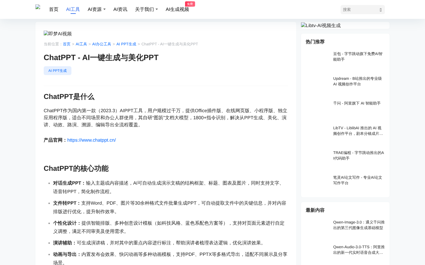Click the ChatPPT是什么 heading

coord(69,97)
